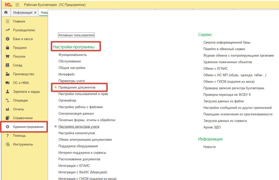
Task: Open Интеграция с ЕГАИС
Action: [x=74, y=165]
